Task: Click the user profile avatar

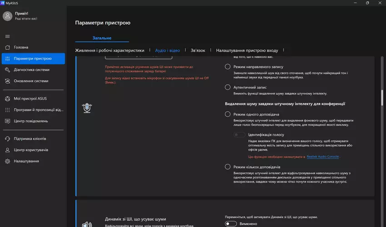Action: point(7,16)
